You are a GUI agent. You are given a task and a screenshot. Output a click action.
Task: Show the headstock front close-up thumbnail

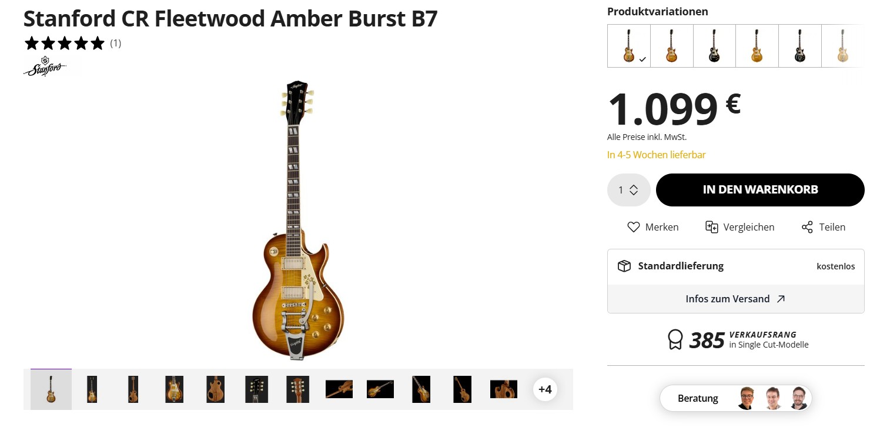pos(256,389)
